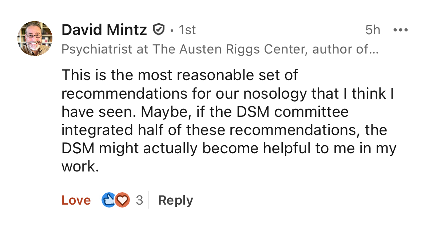The width and height of the screenshot is (429, 229).
Task: Open David Mintz's profile photo
Action: coord(35,39)
